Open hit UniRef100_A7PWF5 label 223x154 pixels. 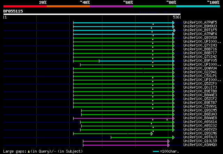click(x=200, y=22)
